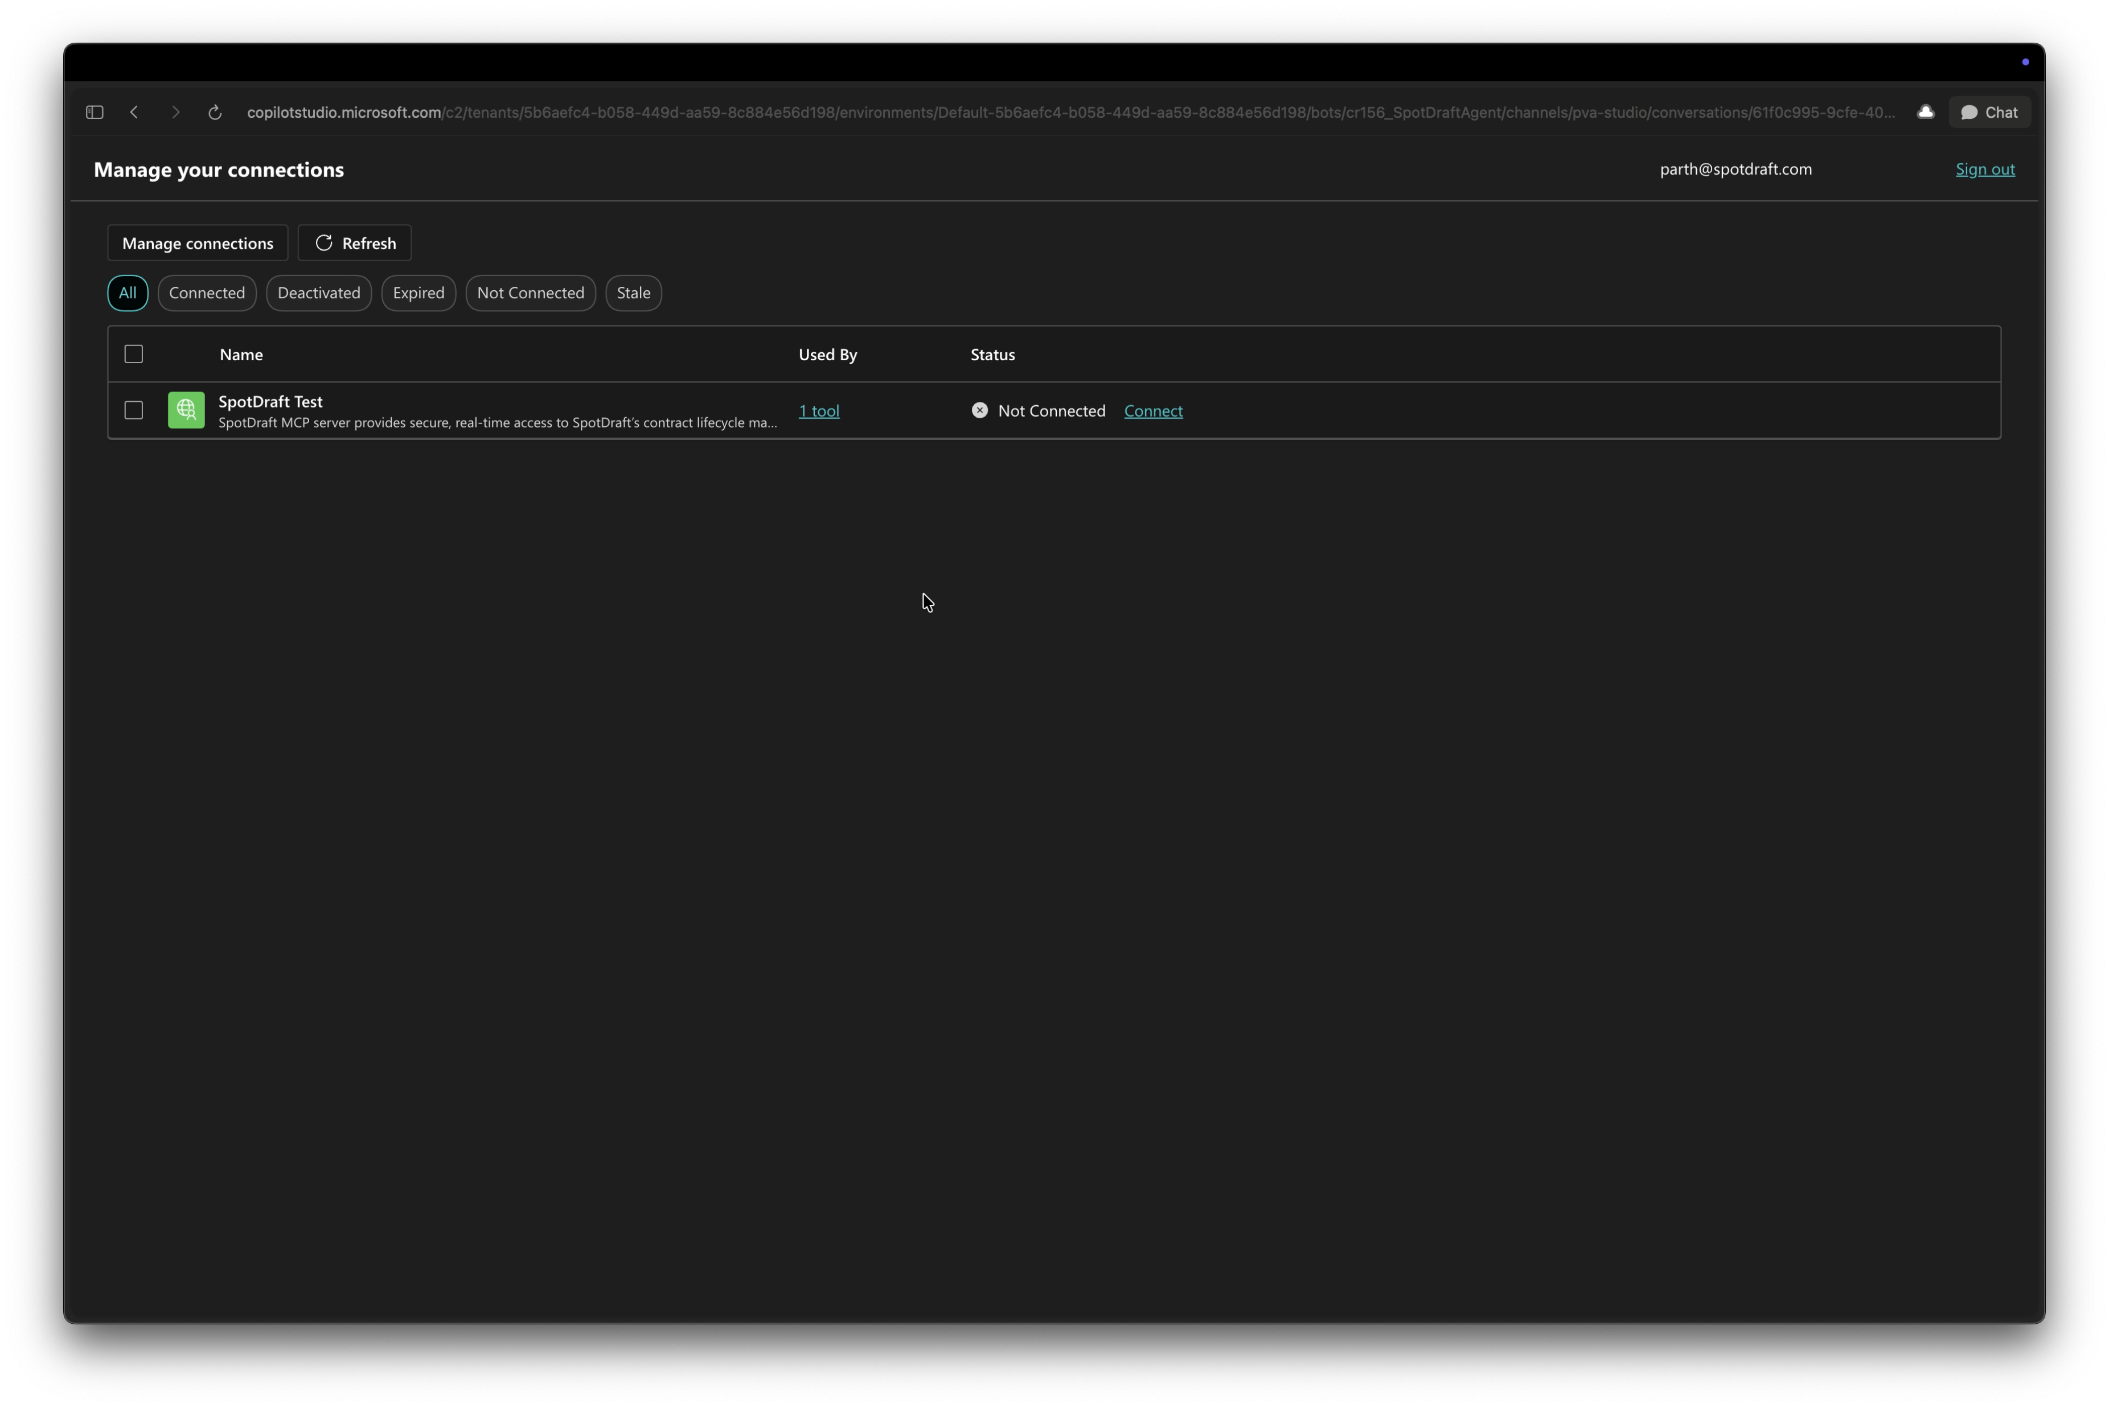2109x1408 pixels.
Task: Refresh the connections list
Action: (x=355, y=244)
